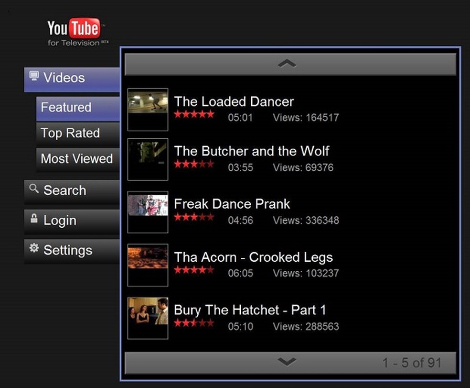Screen dimensions: 470x388
Task: Click the star rating of Freak Dance Prank
Action: [x=194, y=217]
